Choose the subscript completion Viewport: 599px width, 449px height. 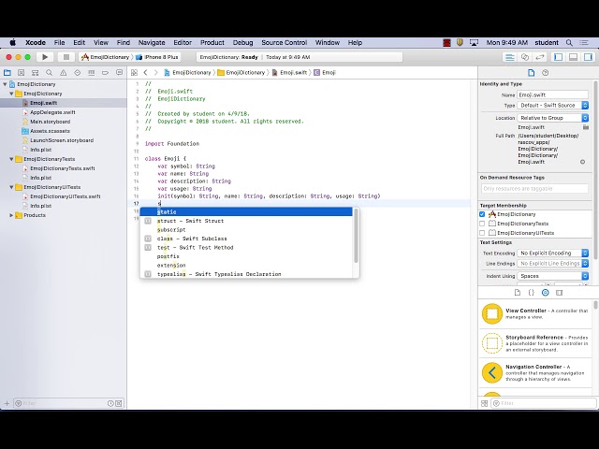pyautogui.click(x=246, y=229)
